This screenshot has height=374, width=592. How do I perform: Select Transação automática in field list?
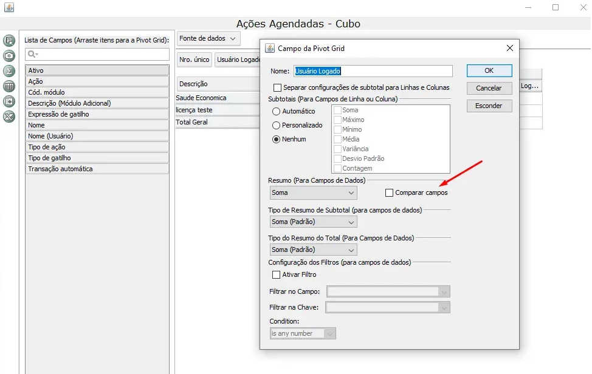click(x=97, y=169)
